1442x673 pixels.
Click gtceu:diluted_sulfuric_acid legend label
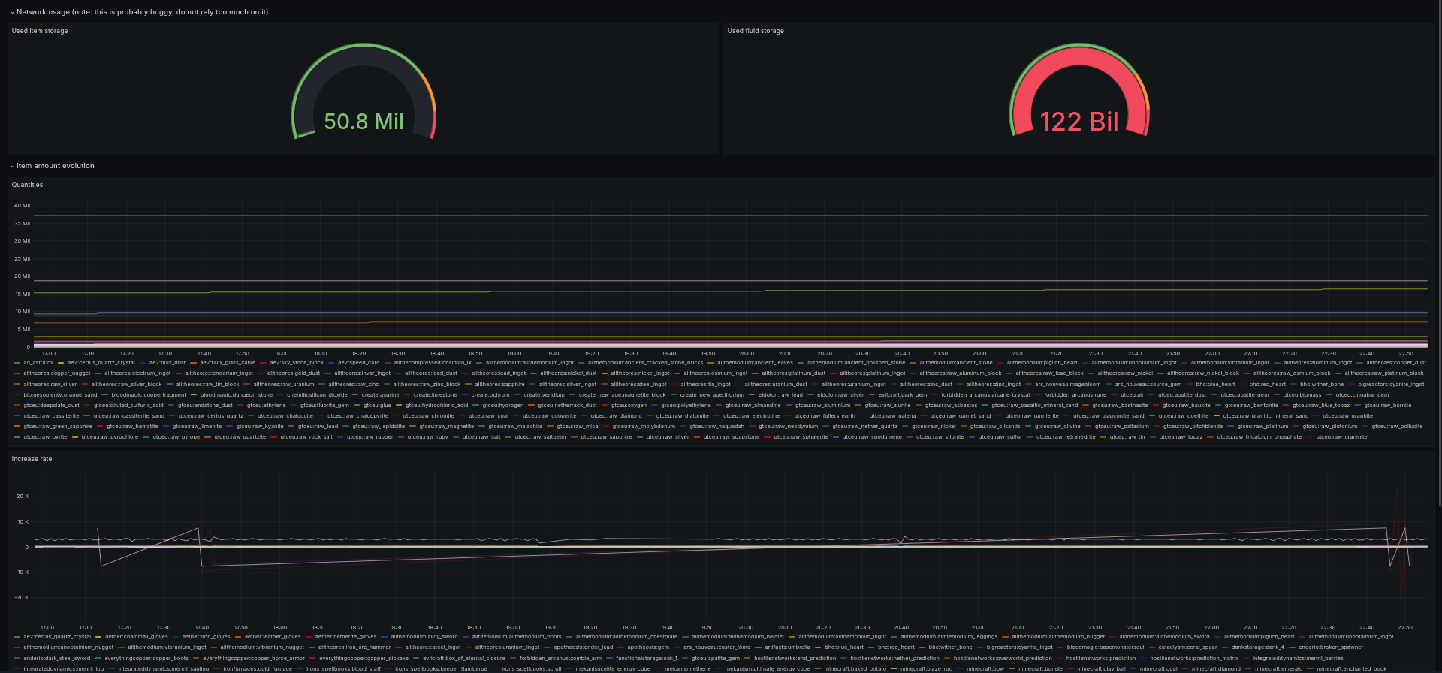click(128, 405)
